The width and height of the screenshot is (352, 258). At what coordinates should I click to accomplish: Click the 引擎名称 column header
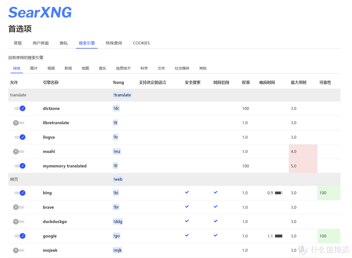coord(51,83)
